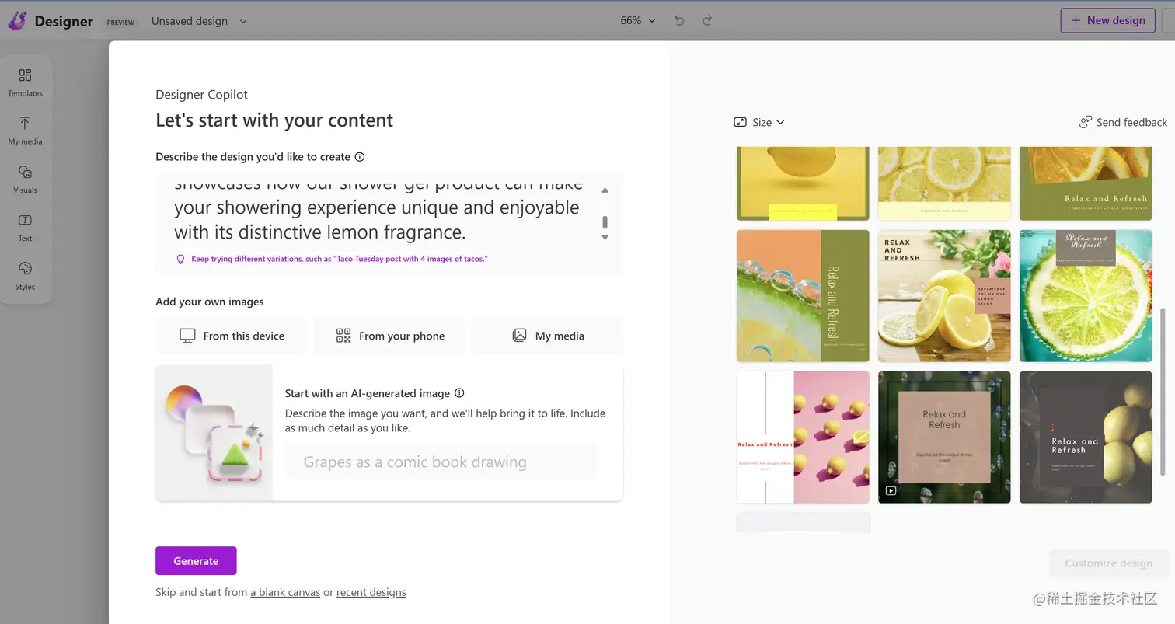The height and width of the screenshot is (624, 1175).
Task: Open the Styles sidebar panel
Action: point(25,275)
